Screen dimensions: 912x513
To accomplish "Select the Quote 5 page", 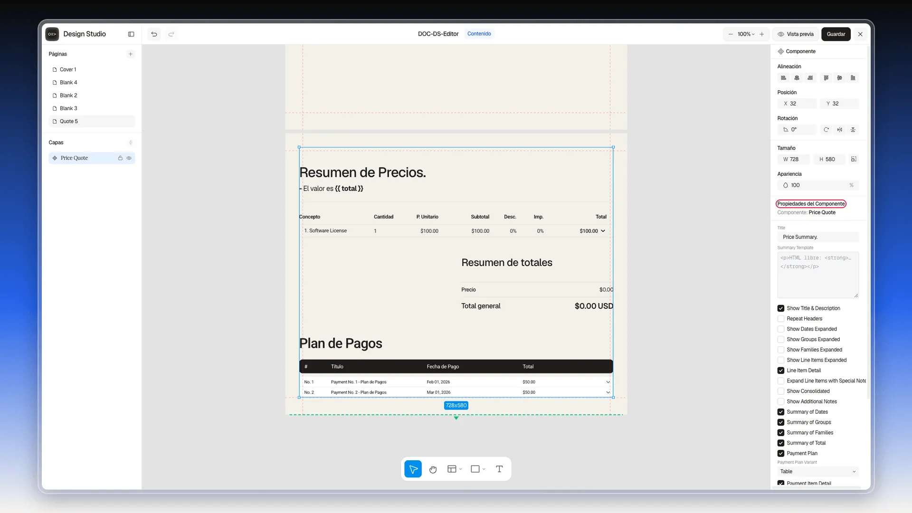I will click(x=92, y=122).
